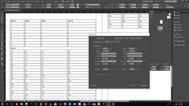Select the Zoom tool in toolbox
Image resolution: width=189 pixels, height=106 pixels.
point(2,56)
